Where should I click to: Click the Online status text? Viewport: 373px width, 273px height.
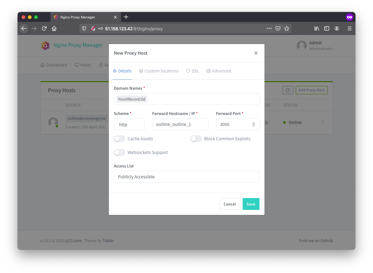point(295,123)
